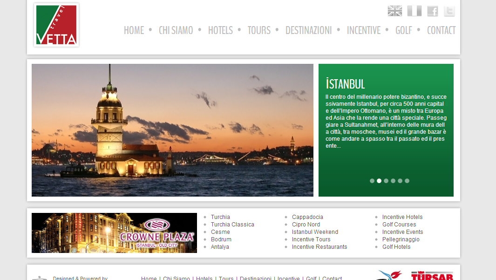Open the Cappadocia destination link
Image resolution: width=496 pixels, height=280 pixels.
click(x=307, y=217)
